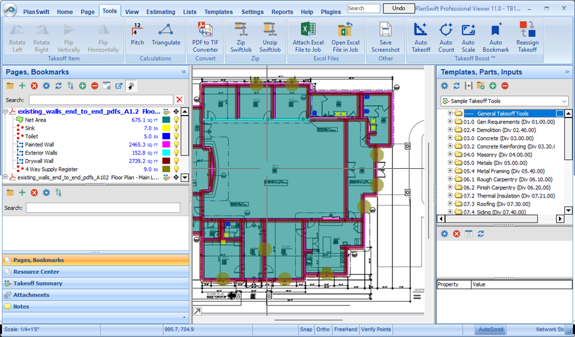
Task: Click the column-layout icon in Templates toolbar
Action: point(468,86)
